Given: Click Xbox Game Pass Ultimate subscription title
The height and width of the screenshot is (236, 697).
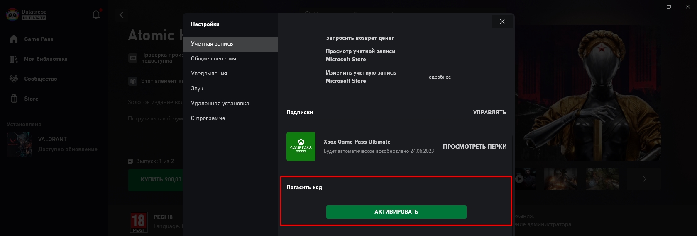Looking at the screenshot, I should [x=357, y=142].
